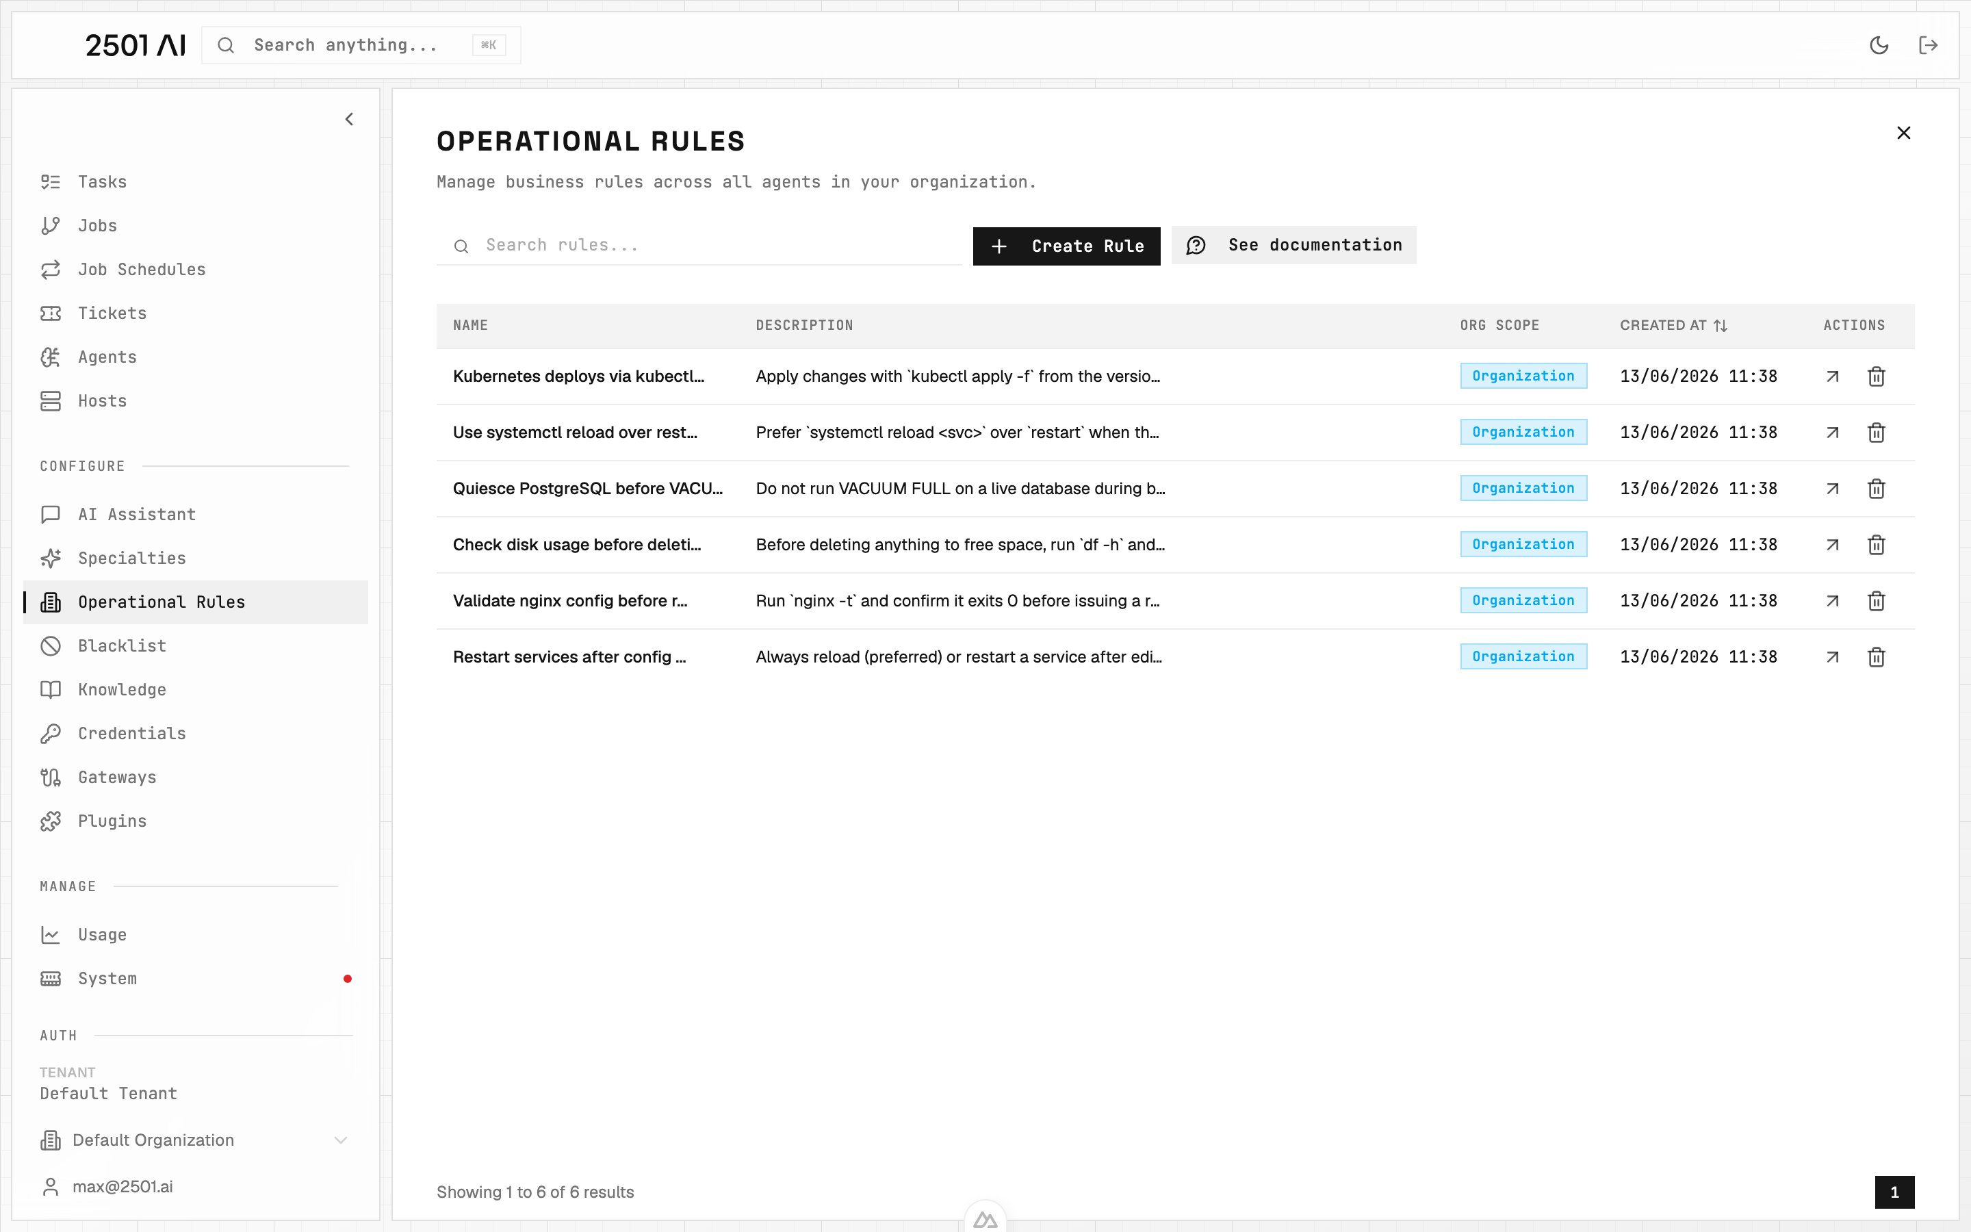Collapse the sidebar with the chevron
The image size is (1971, 1232).
coord(350,119)
